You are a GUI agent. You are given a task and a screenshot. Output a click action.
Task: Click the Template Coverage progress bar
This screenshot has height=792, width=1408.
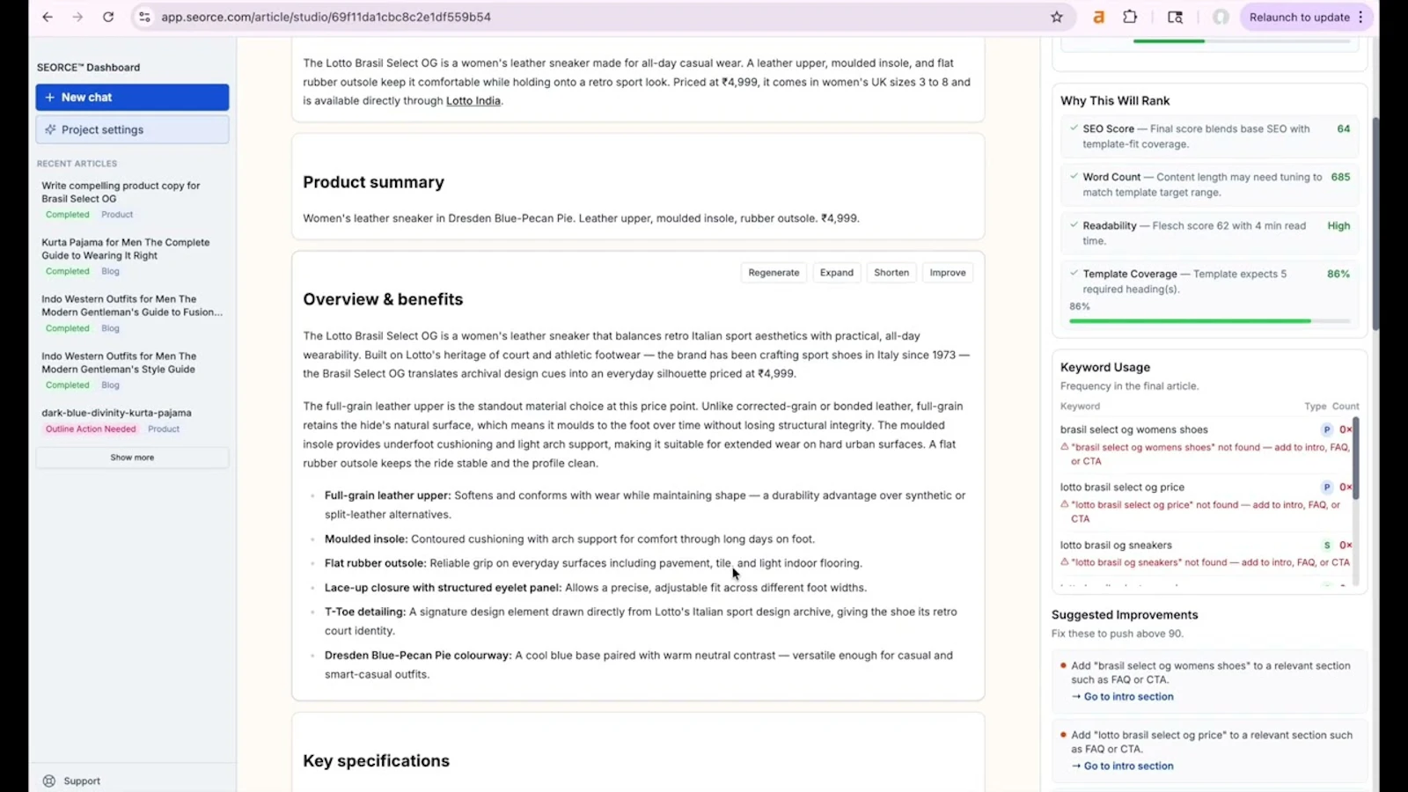(1210, 321)
